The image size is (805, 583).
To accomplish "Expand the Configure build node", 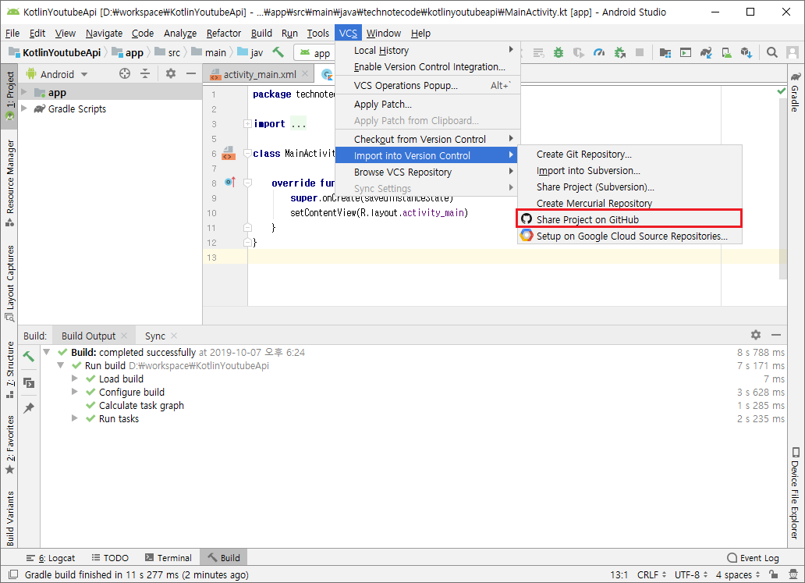I will [74, 392].
